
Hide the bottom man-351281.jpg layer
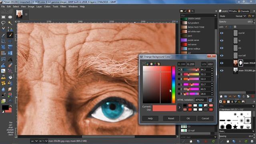pyautogui.click(x=222, y=70)
